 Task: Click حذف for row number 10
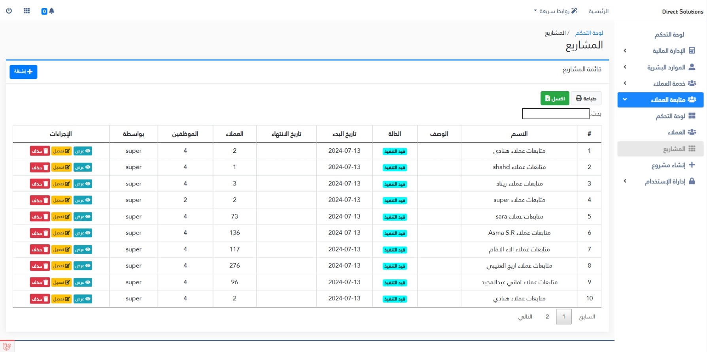pyautogui.click(x=40, y=299)
